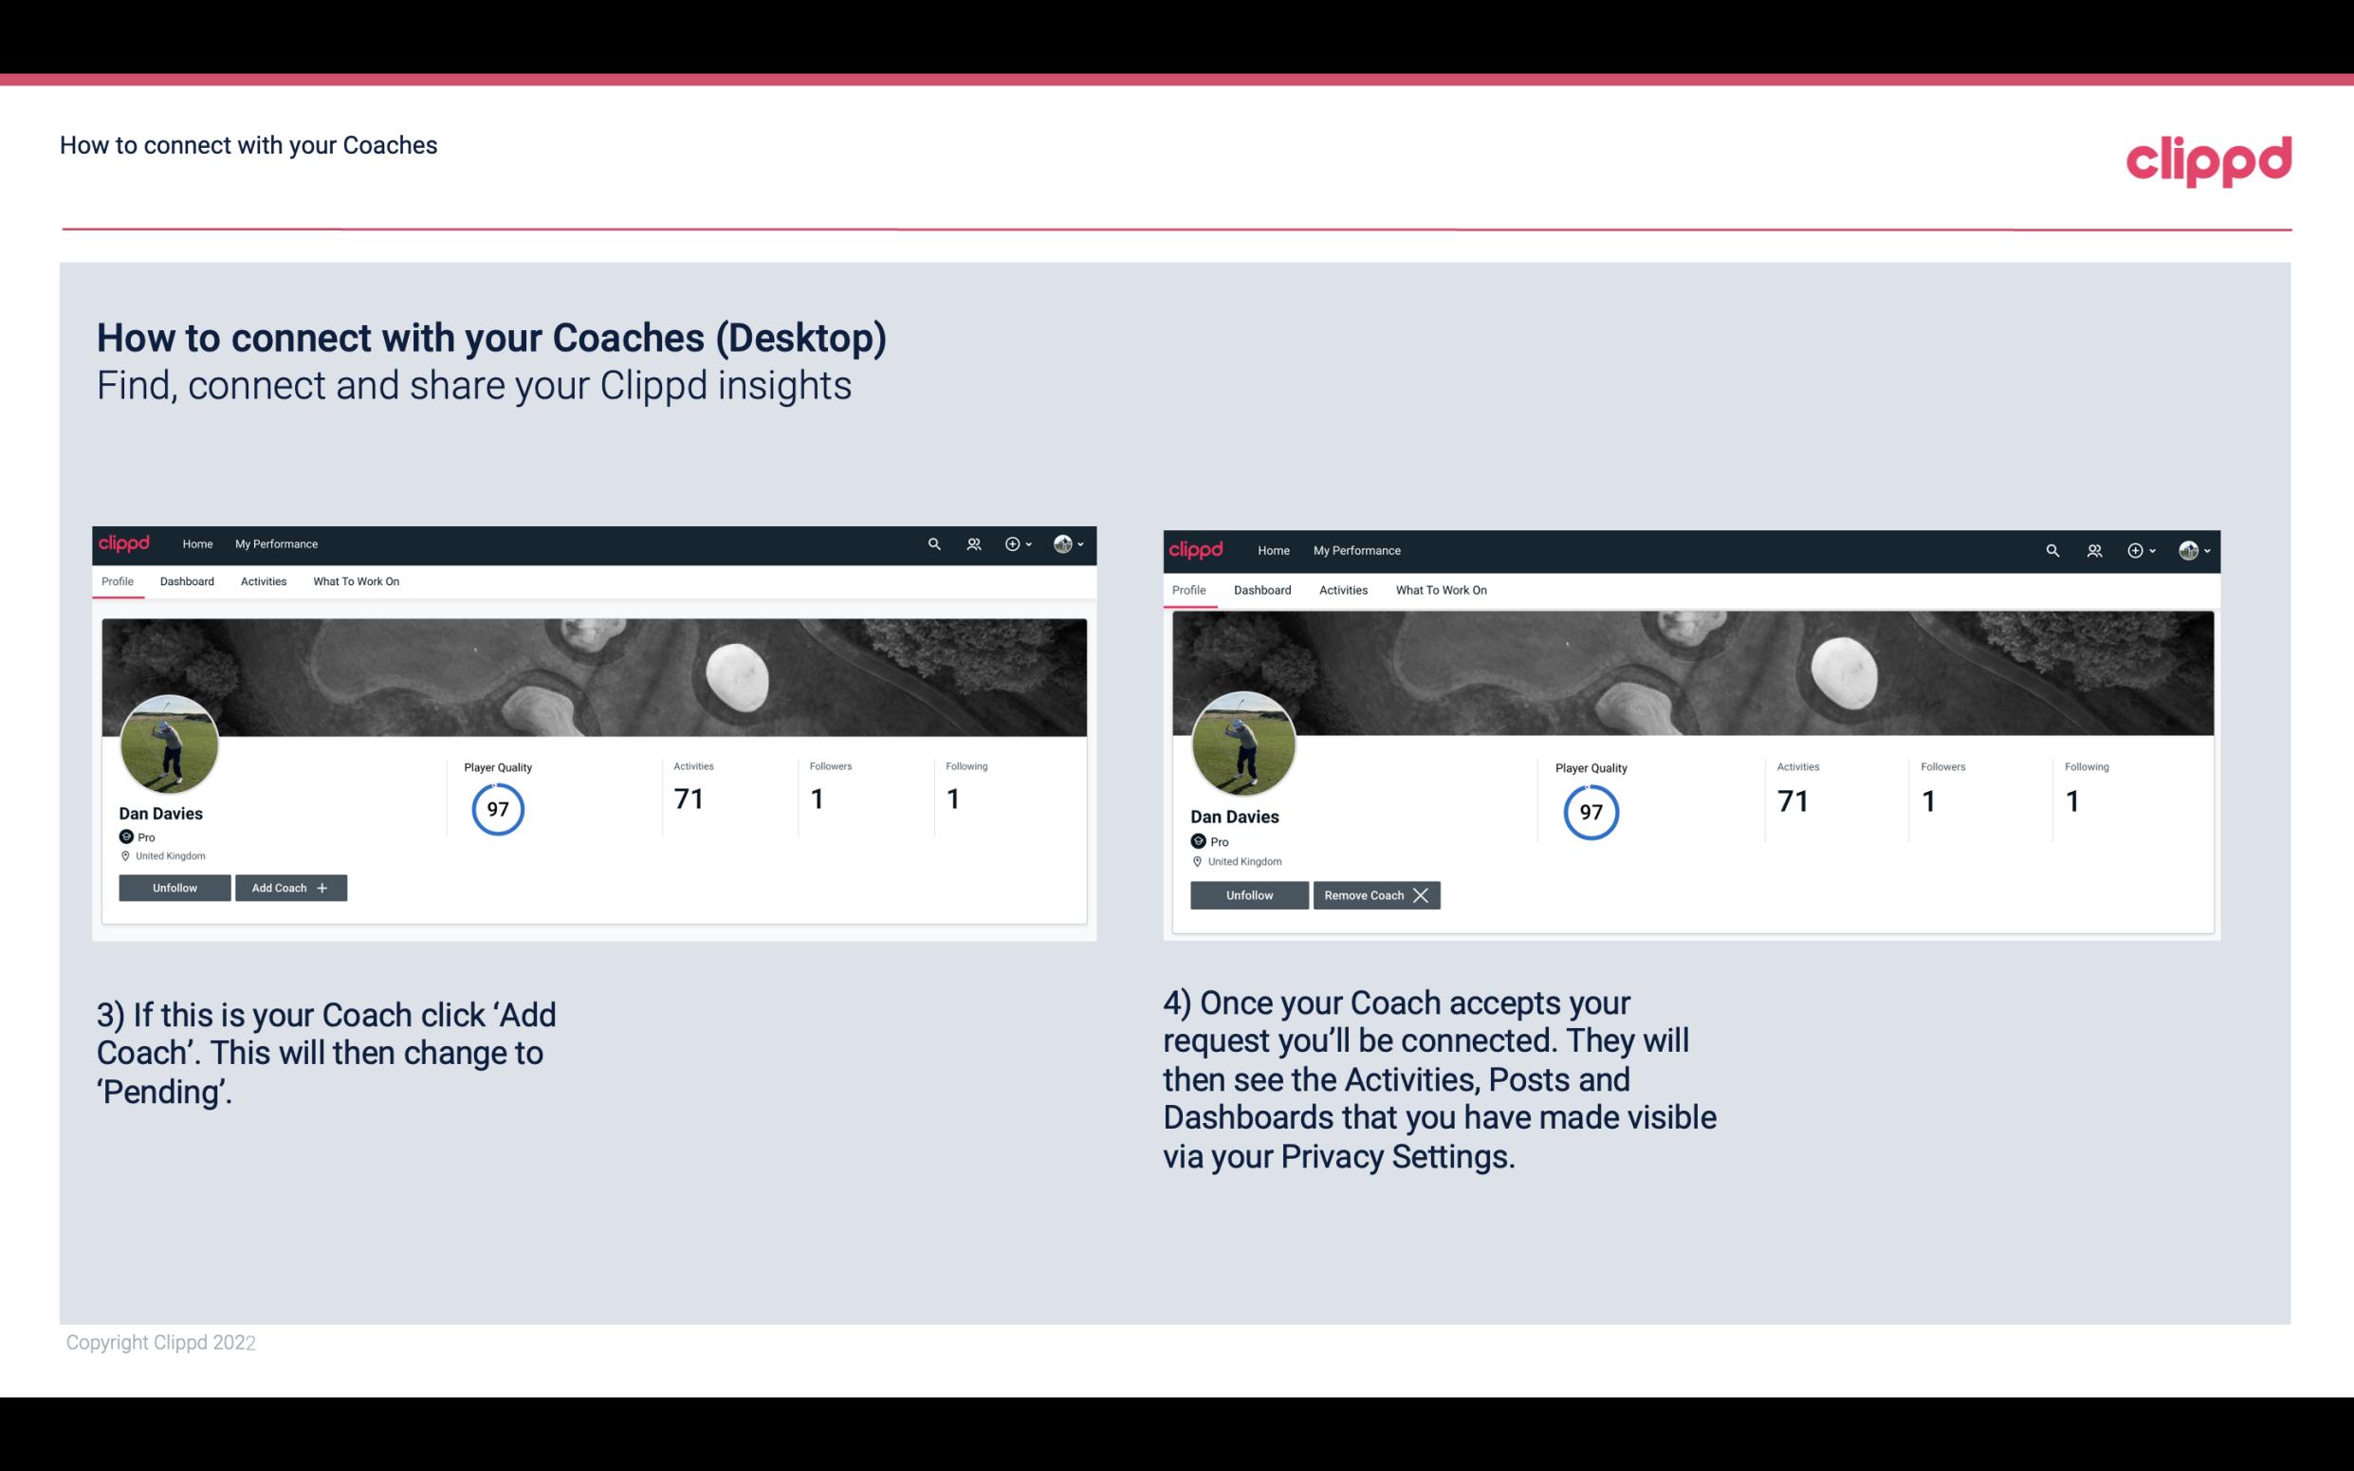2354x1471 pixels.
Task: Click Activities tab in right screenshot
Action: tap(1342, 590)
